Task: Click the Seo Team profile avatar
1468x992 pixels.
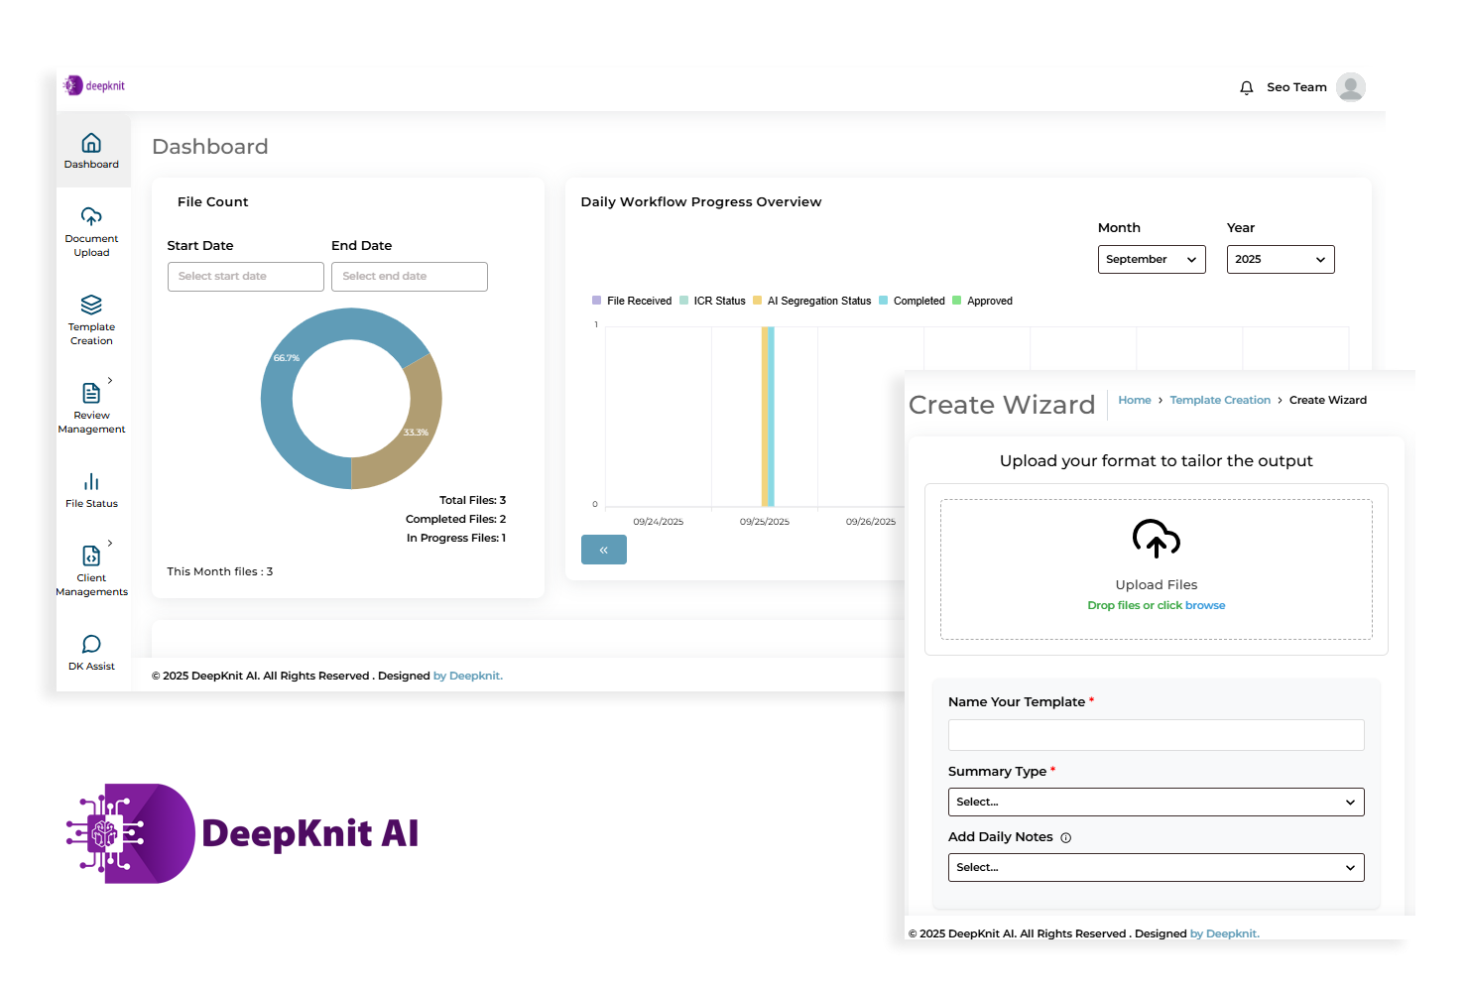Action: pos(1350,87)
